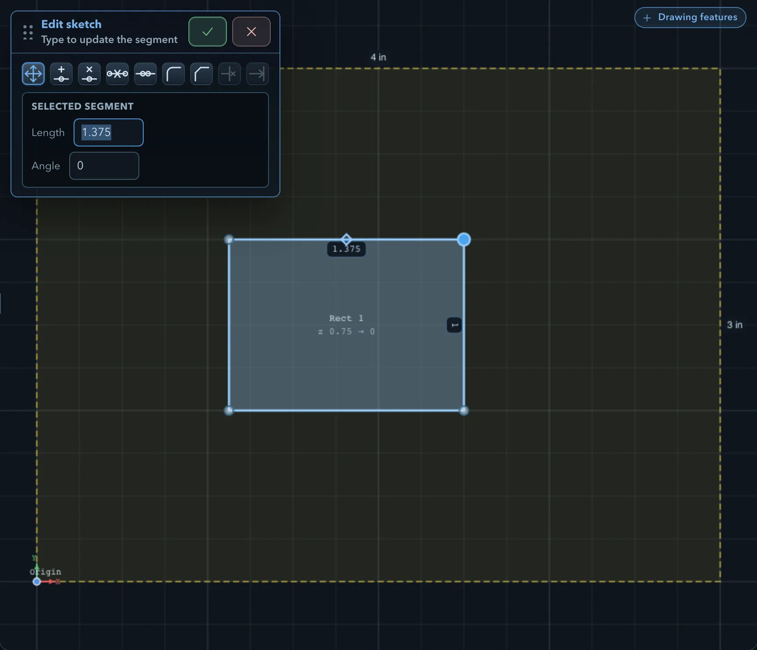Click the add point tool icon

coord(61,74)
